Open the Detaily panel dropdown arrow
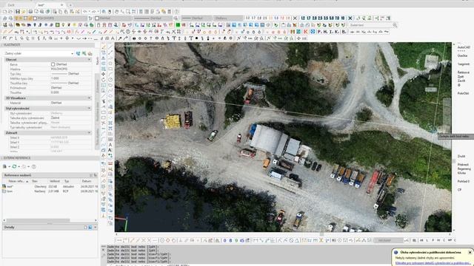This screenshot has width=474, height=266. [x=96, y=227]
